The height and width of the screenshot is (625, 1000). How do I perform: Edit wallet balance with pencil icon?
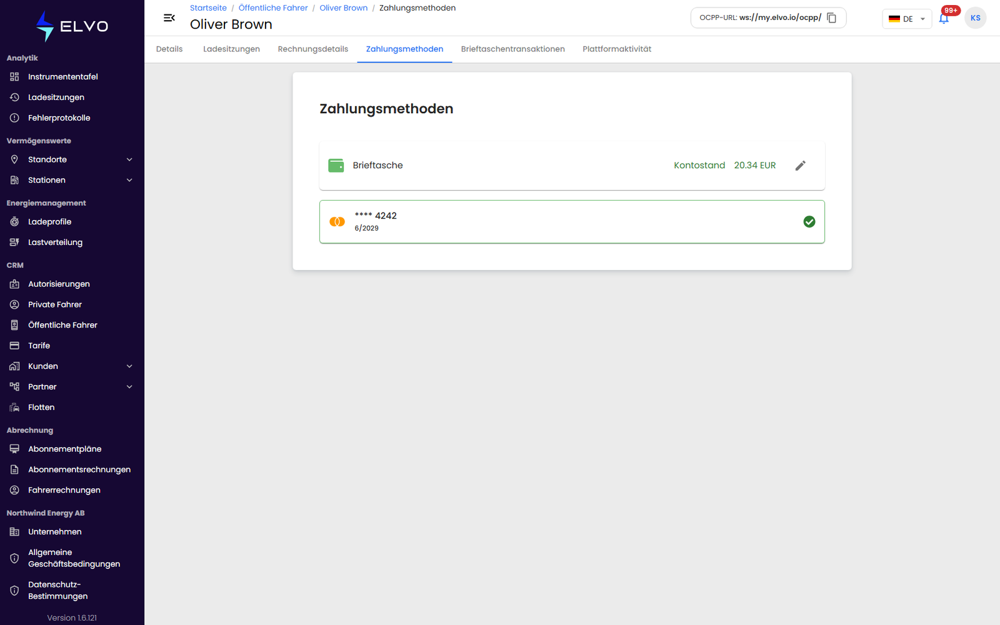point(800,166)
